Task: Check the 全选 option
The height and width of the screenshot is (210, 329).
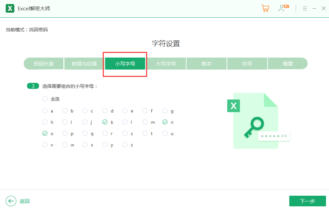Action: (x=45, y=99)
